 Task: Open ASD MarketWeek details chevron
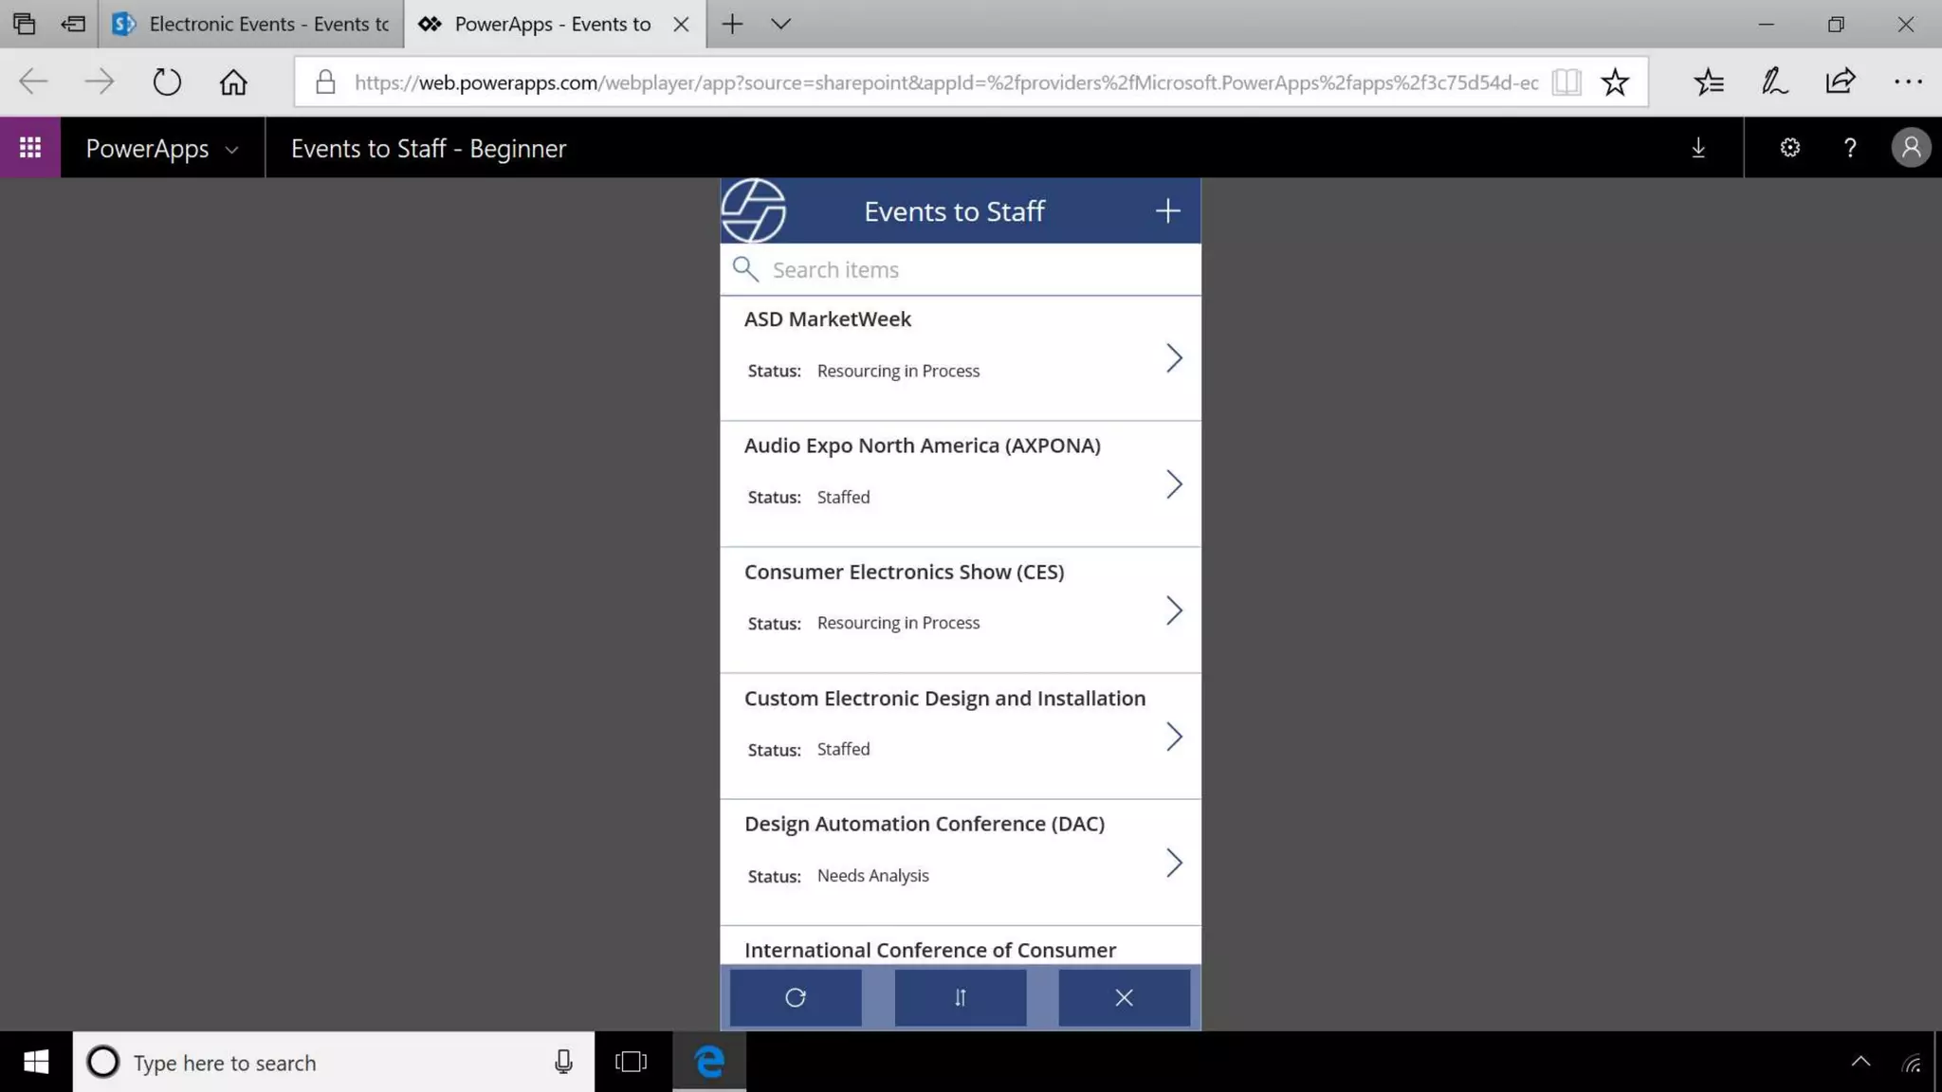coord(1174,358)
